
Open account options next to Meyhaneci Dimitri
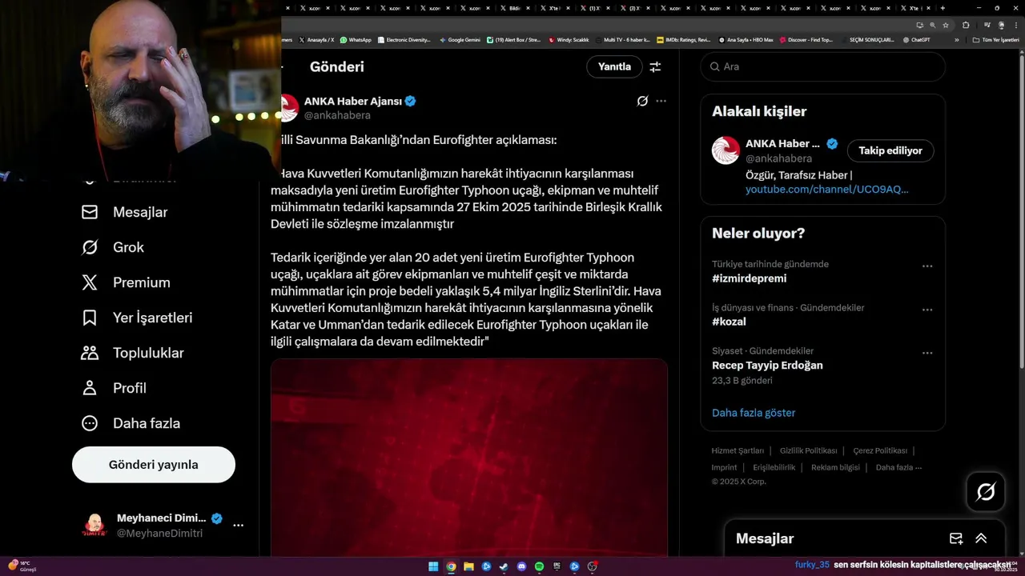tap(238, 526)
